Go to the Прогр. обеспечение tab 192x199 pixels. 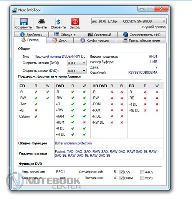click(141, 40)
